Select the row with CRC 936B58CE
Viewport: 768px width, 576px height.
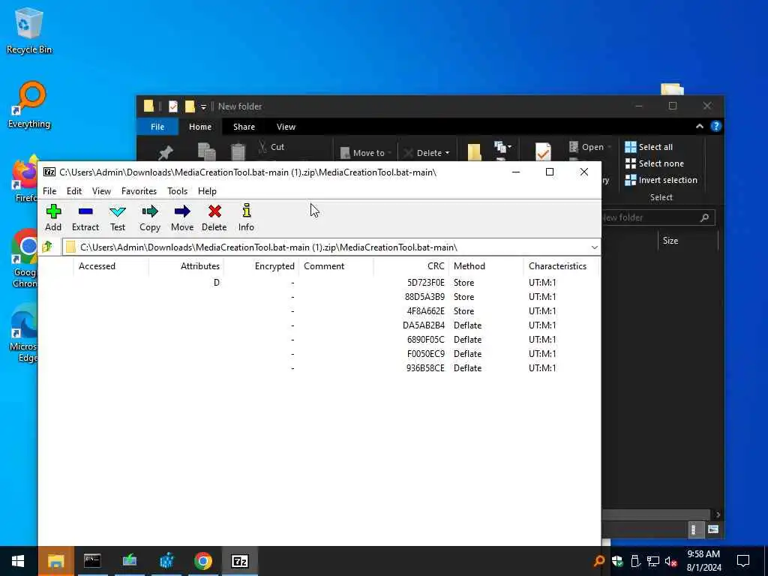coord(319,367)
